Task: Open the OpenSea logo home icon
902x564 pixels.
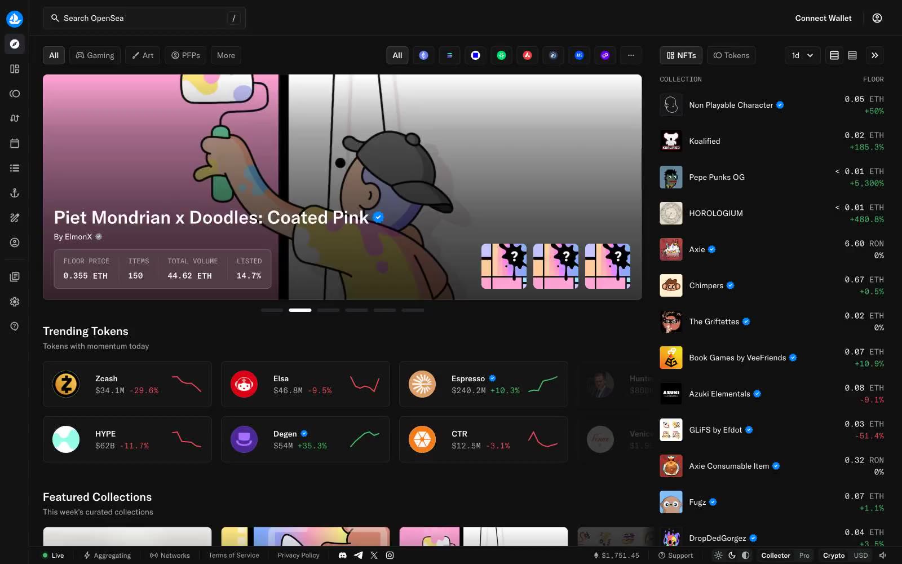Action: 15,19
